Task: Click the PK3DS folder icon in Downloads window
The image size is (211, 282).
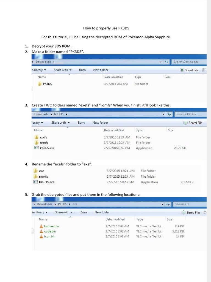Action: click(40, 84)
